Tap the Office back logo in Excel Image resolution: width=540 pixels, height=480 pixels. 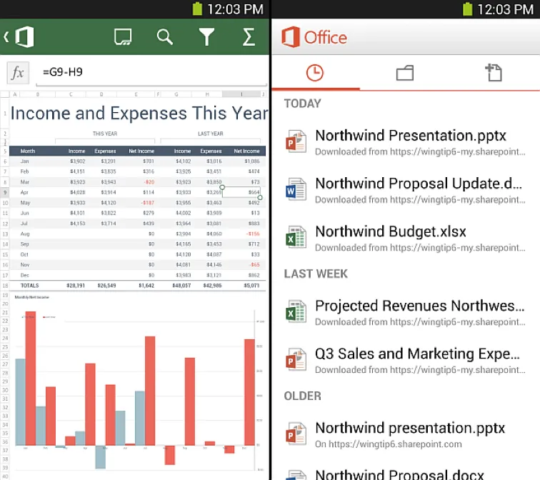[19, 36]
